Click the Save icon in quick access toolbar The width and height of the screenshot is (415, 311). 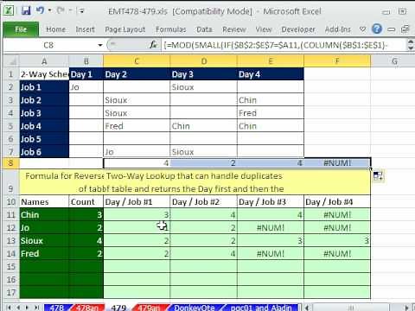(x=26, y=11)
